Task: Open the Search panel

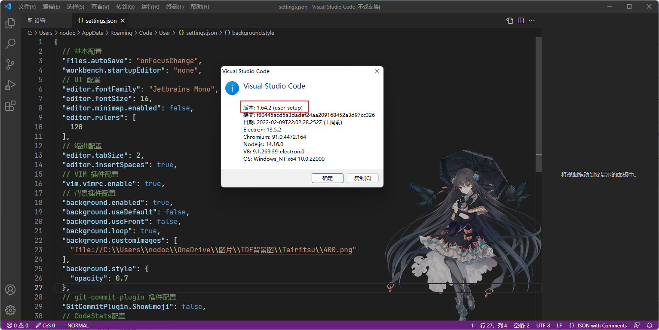Action: tap(10, 43)
